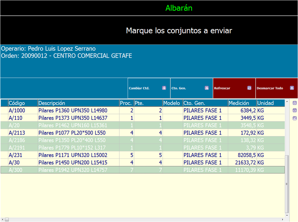Click the save icon beside the grid
The height and width of the screenshot is (222, 298).
pyautogui.click(x=295, y=103)
